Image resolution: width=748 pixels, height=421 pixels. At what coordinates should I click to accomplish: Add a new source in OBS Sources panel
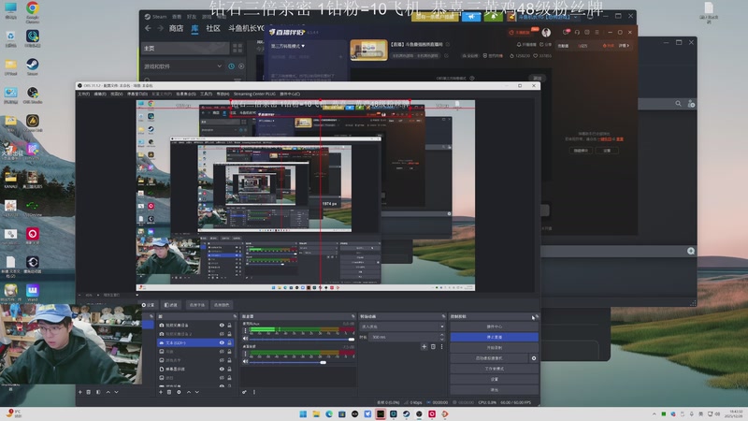point(161,392)
